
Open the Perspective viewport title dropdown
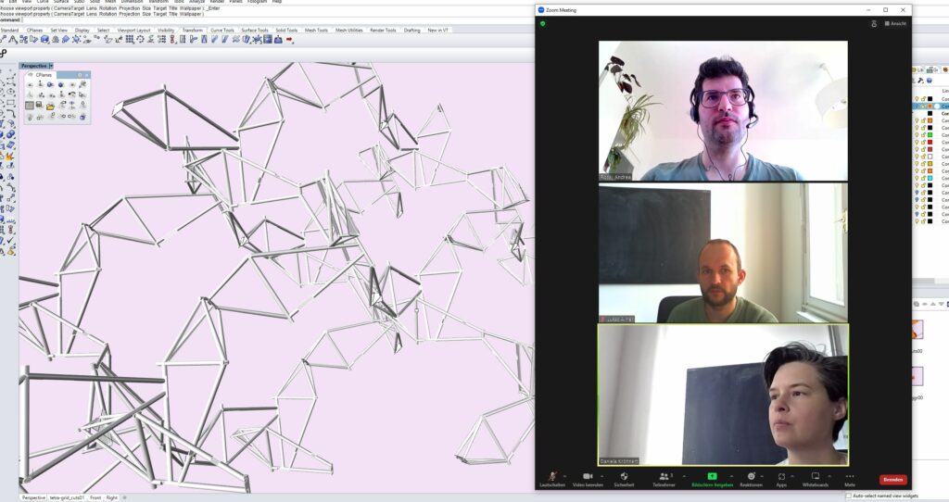click(x=53, y=66)
